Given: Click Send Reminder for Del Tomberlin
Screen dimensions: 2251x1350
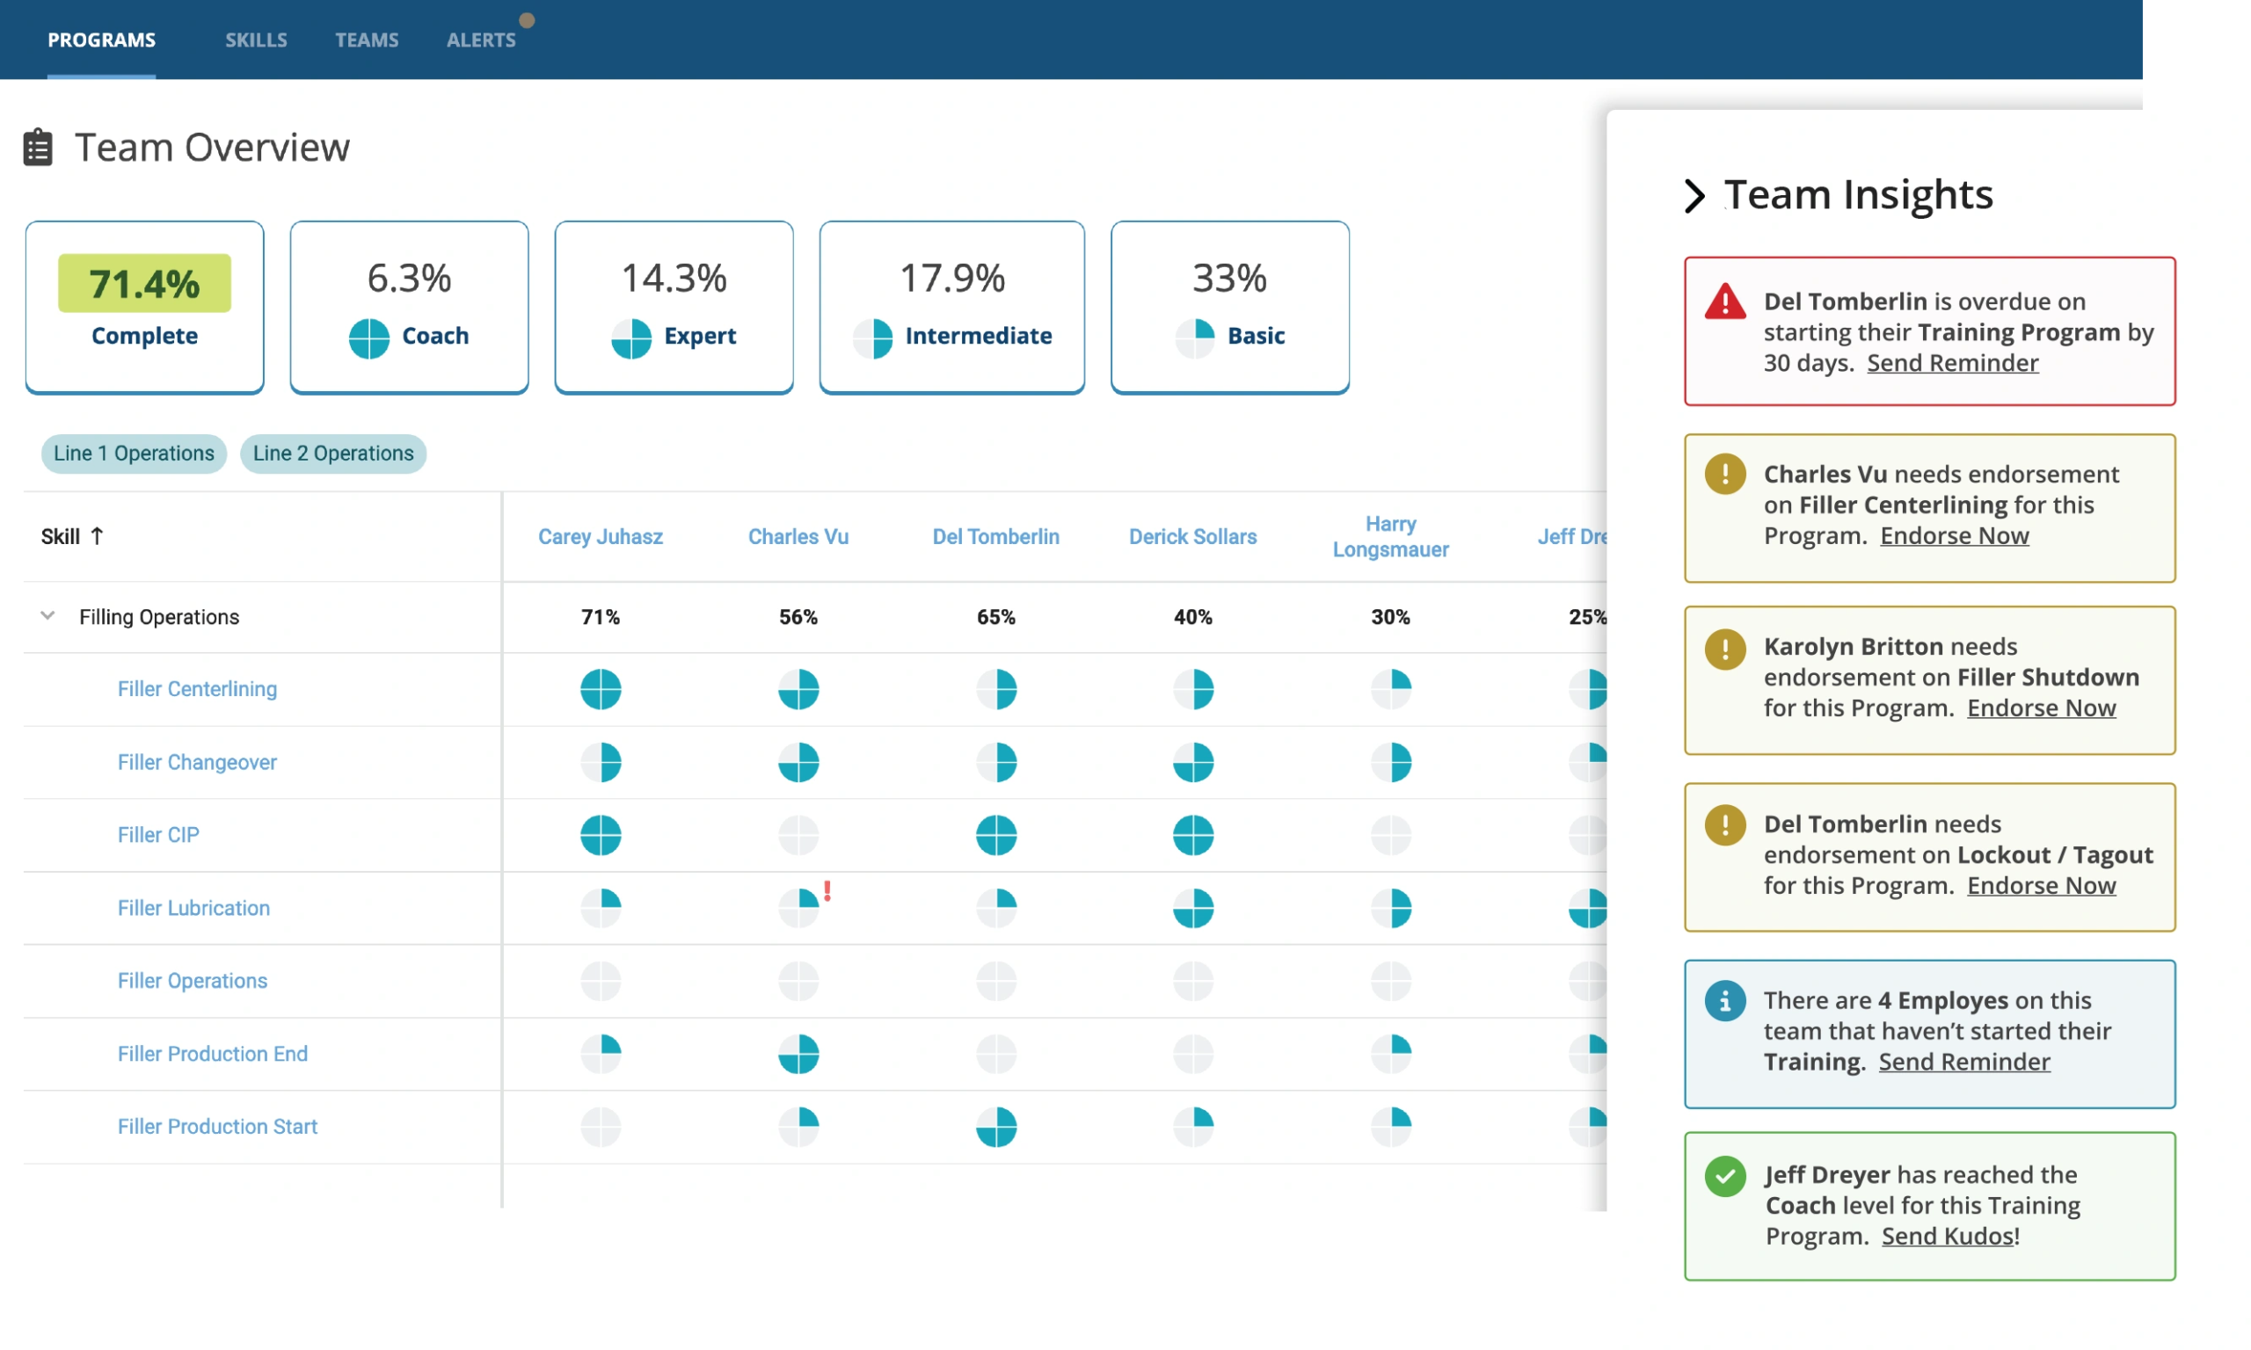Looking at the screenshot, I should 1950,361.
